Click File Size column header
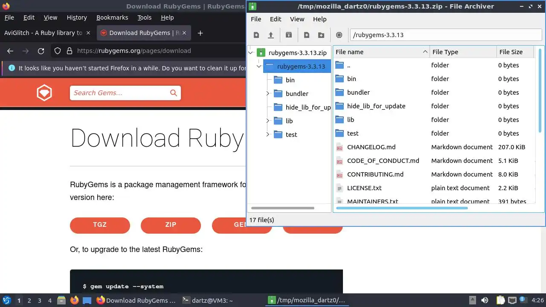The height and width of the screenshot is (307, 546). [515, 52]
